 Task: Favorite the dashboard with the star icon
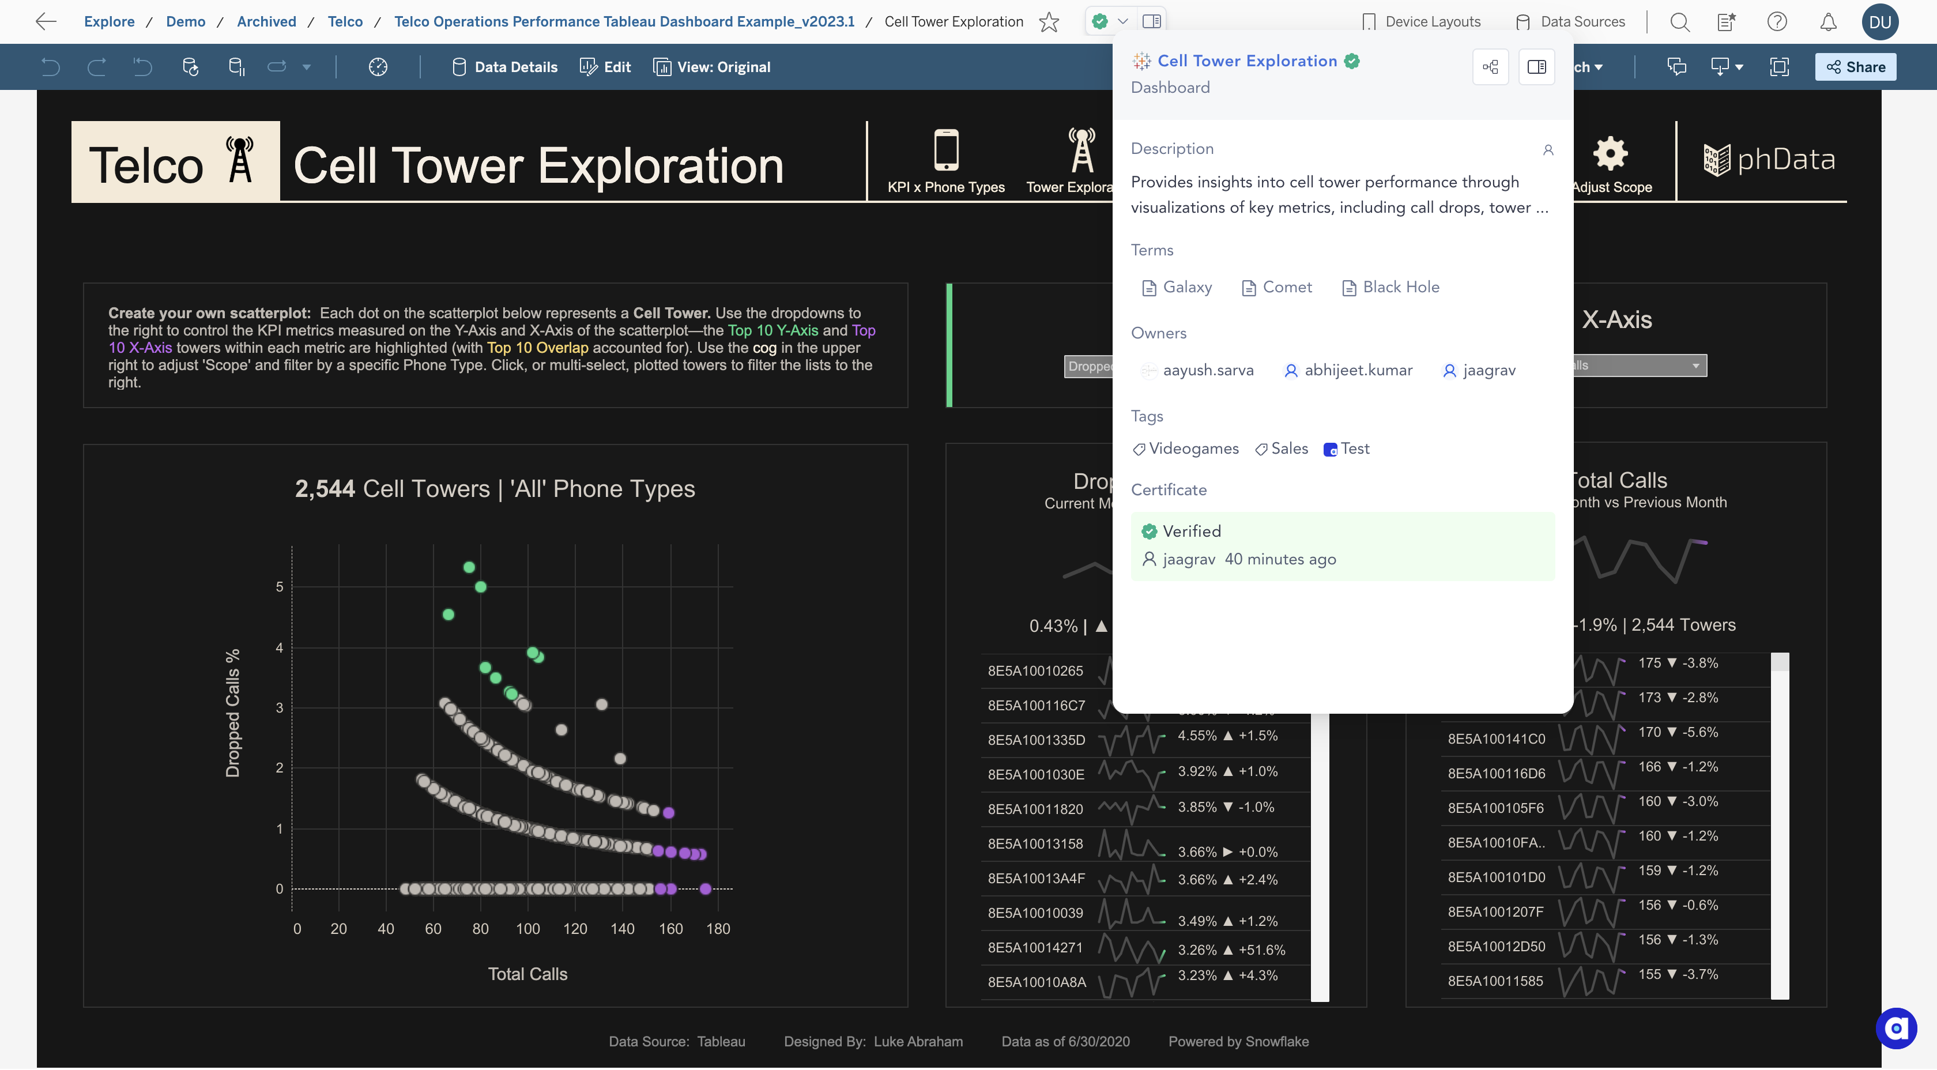[1049, 22]
